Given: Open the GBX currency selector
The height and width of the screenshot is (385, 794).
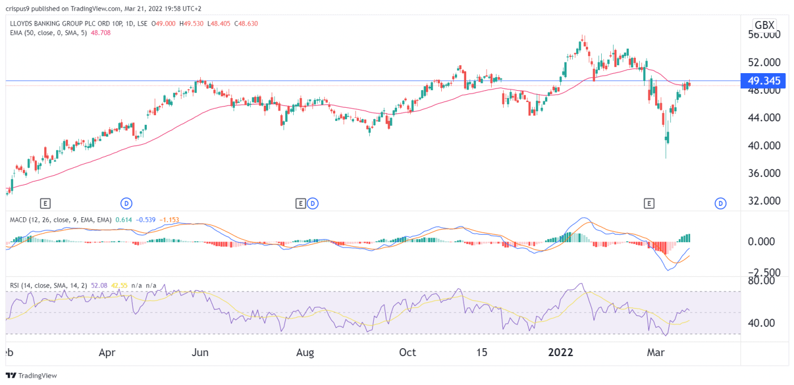Looking at the screenshot, I should (764, 24).
